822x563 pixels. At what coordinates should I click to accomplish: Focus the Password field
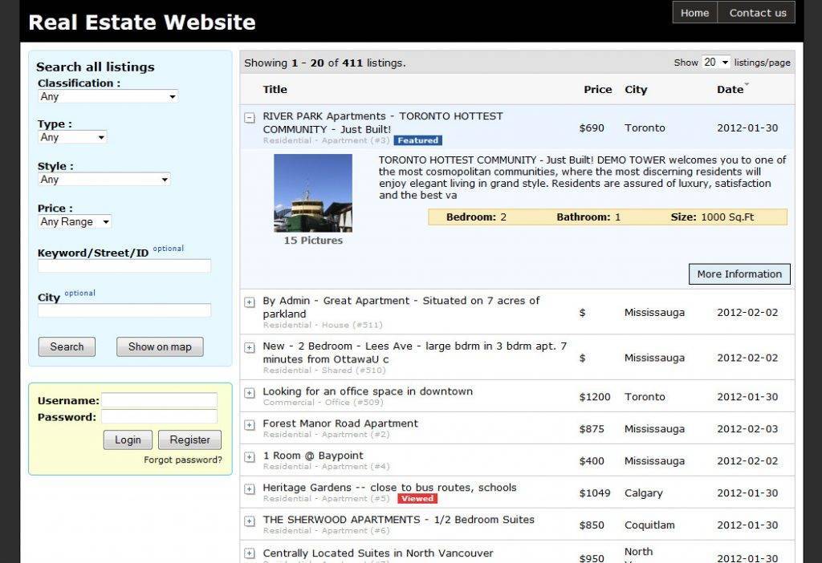tap(160, 417)
